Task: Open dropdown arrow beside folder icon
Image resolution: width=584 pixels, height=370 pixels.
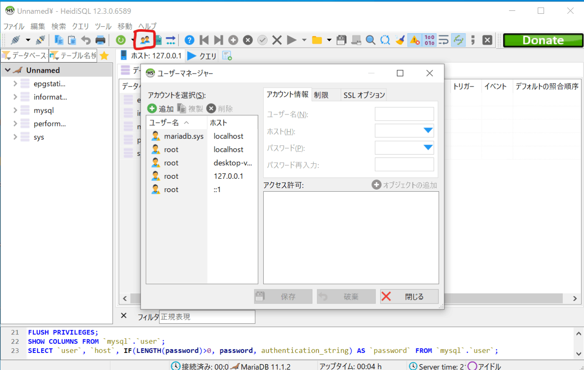Action: tap(329, 40)
